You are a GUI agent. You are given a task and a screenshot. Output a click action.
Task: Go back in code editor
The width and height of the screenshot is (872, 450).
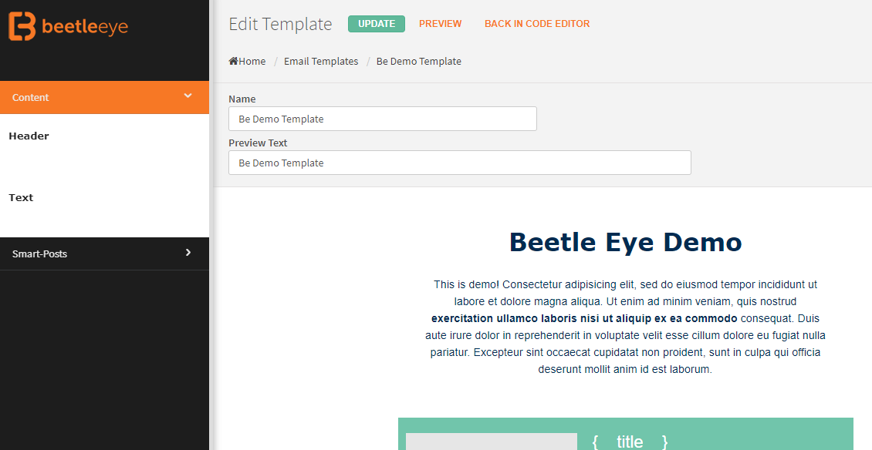(536, 24)
